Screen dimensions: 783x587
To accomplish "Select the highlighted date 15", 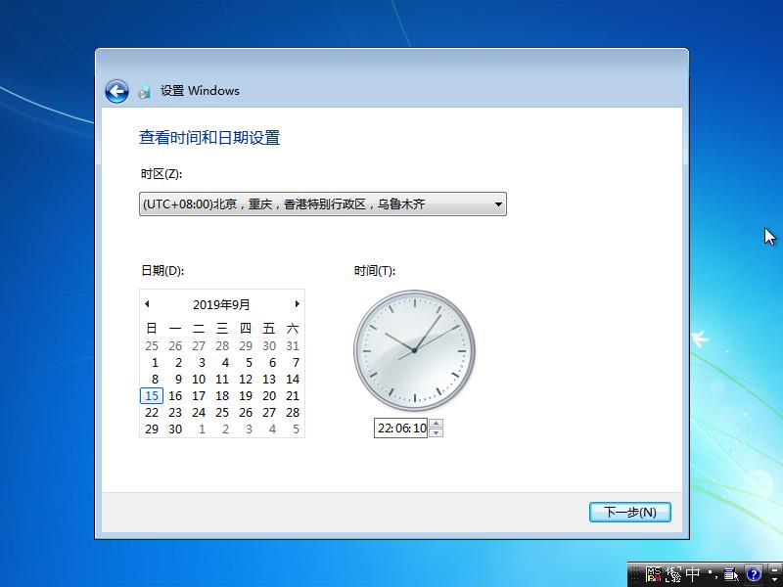I will point(152,396).
